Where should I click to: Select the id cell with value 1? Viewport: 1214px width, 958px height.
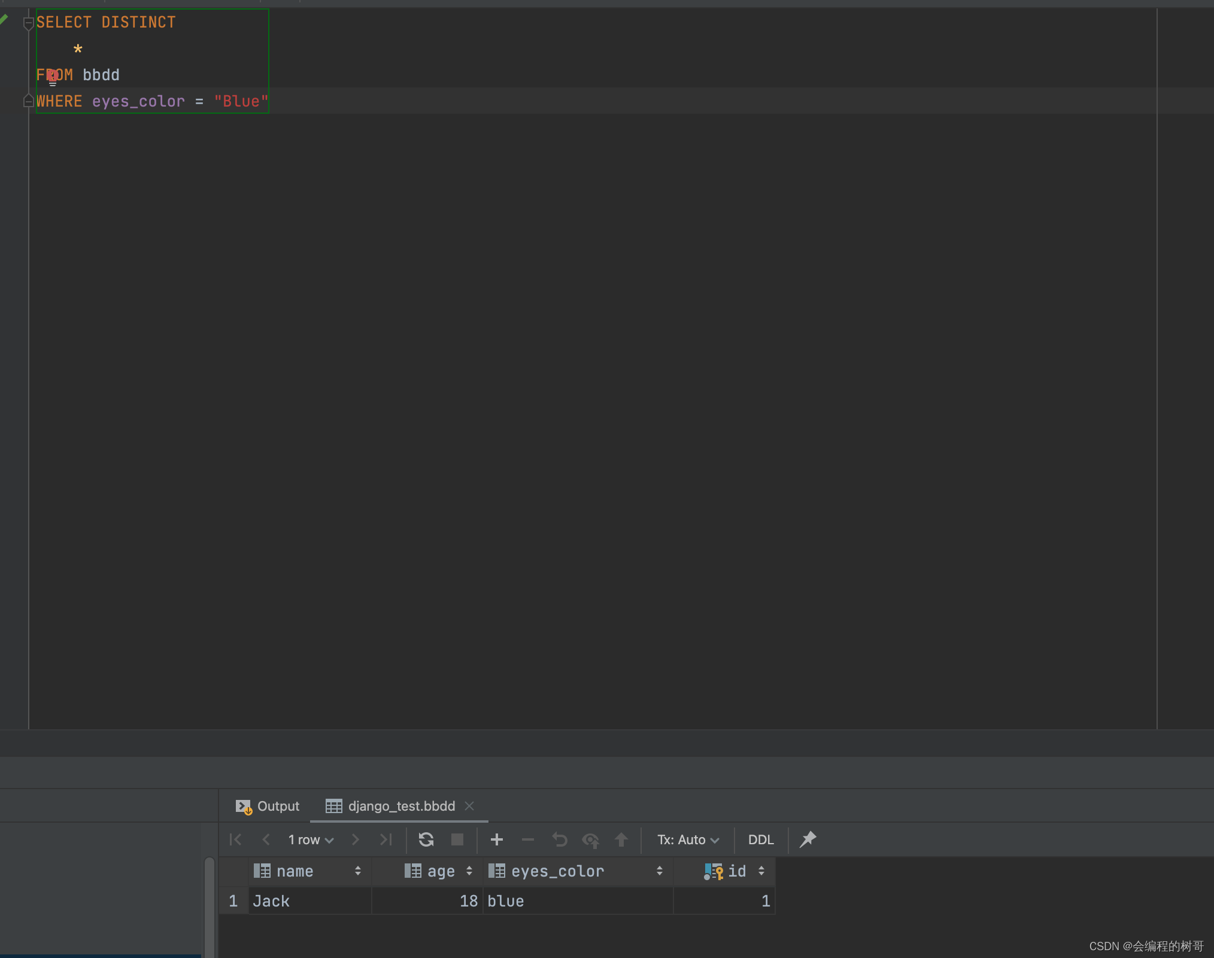[724, 901]
